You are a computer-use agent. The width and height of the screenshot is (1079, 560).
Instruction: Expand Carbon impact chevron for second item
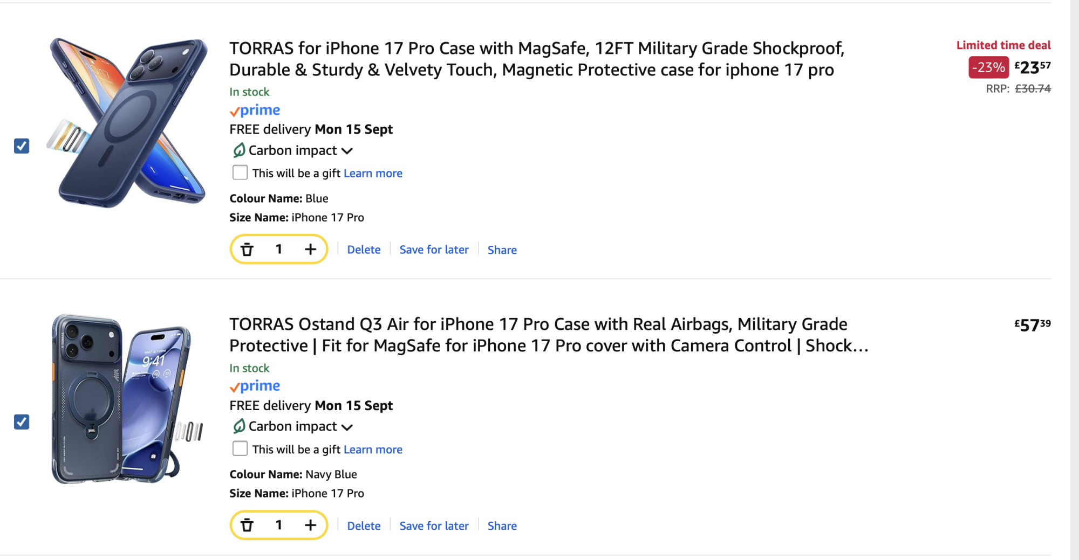pyautogui.click(x=347, y=427)
